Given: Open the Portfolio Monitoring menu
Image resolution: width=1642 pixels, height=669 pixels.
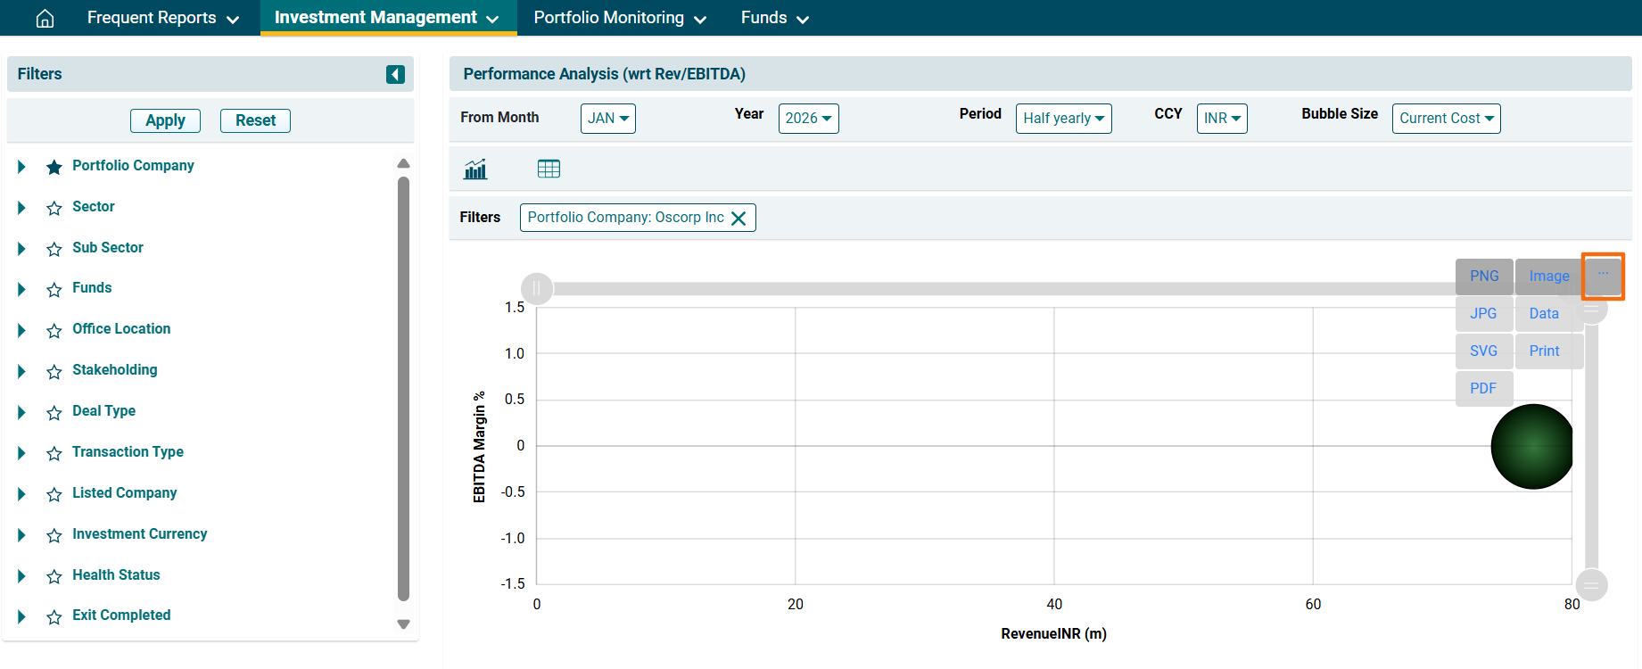Looking at the screenshot, I should 620,18.
